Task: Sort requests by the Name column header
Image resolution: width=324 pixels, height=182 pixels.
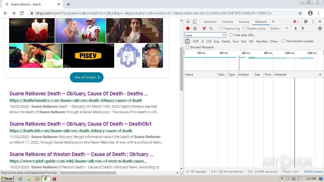Action: point(200,75)
